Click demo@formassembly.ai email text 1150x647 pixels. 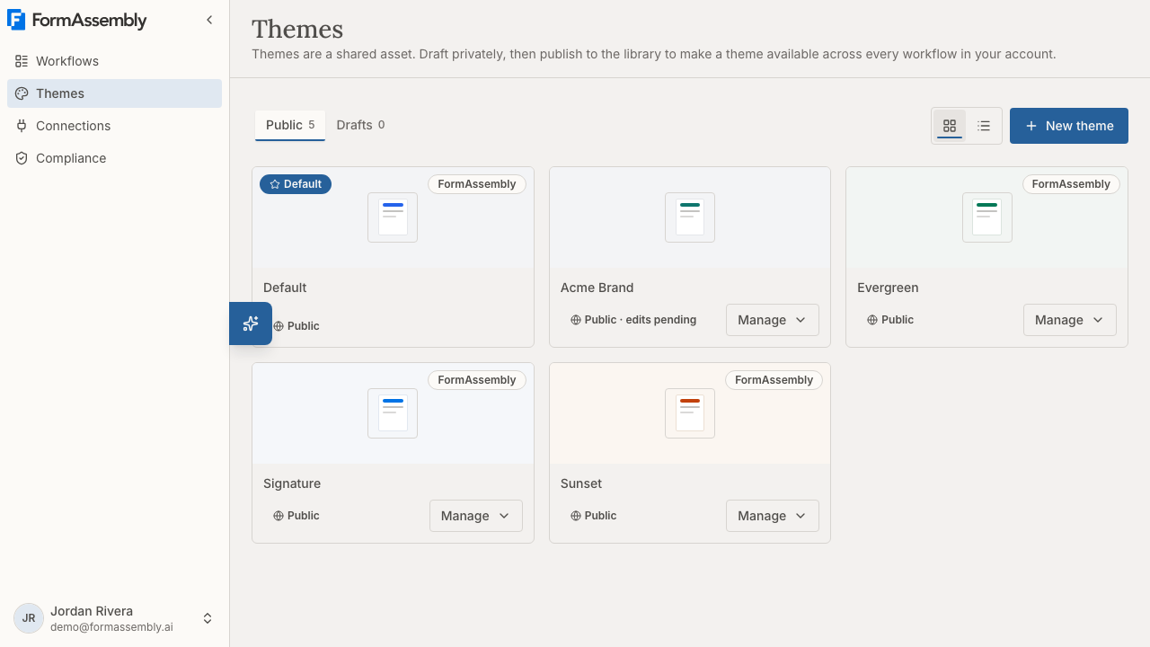[x=111, y=627]
